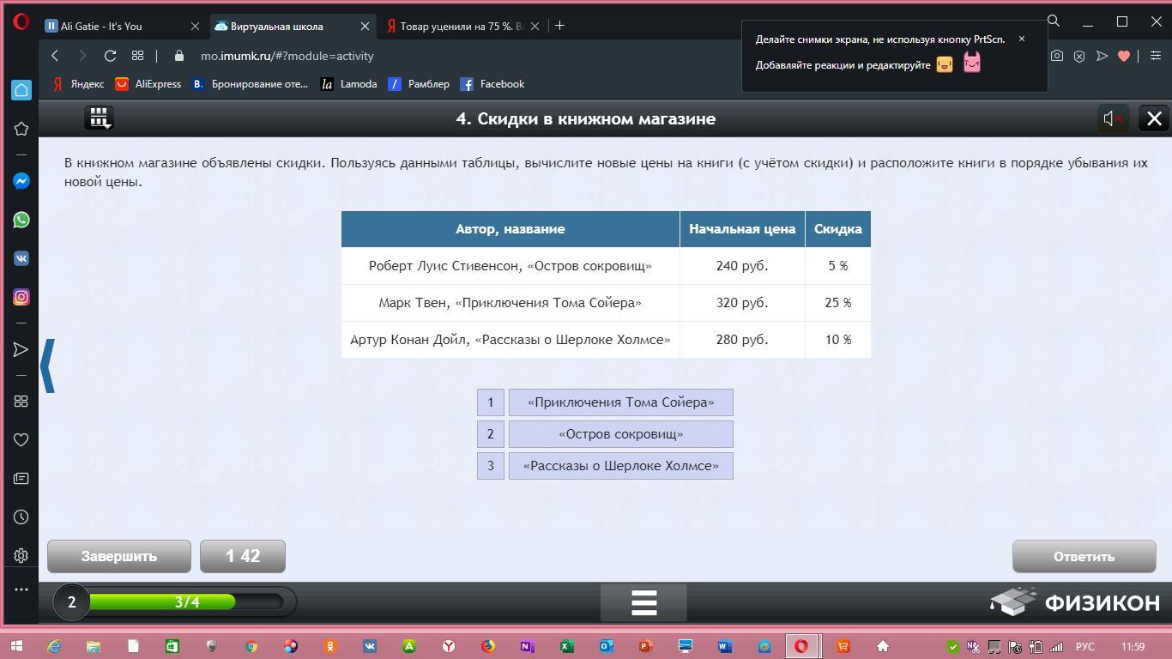Viewport: 1172px width, 659px height.
Task: Select the «Приключения Тома Сойера» answer item
Action: coord(621,402)
